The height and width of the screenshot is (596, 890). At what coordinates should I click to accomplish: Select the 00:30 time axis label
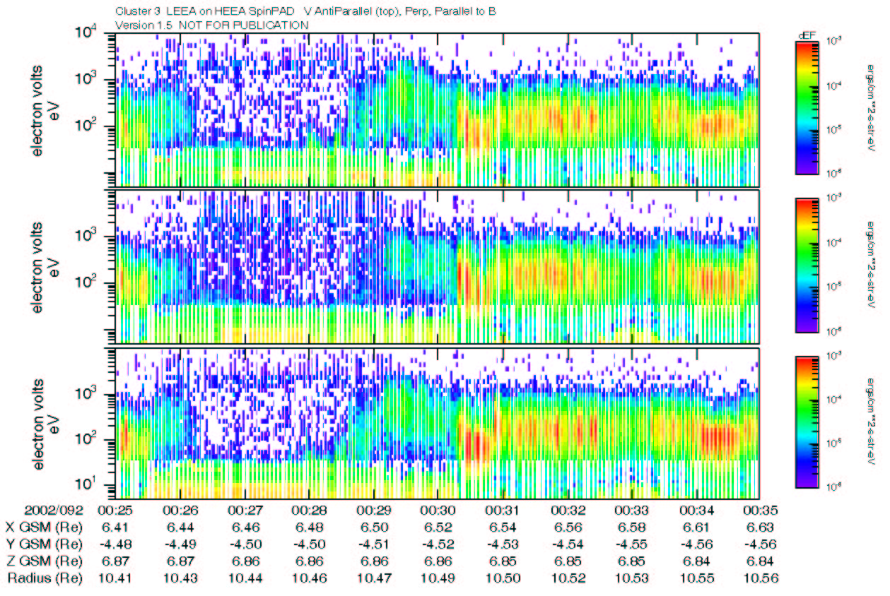[x=439, y=510]
